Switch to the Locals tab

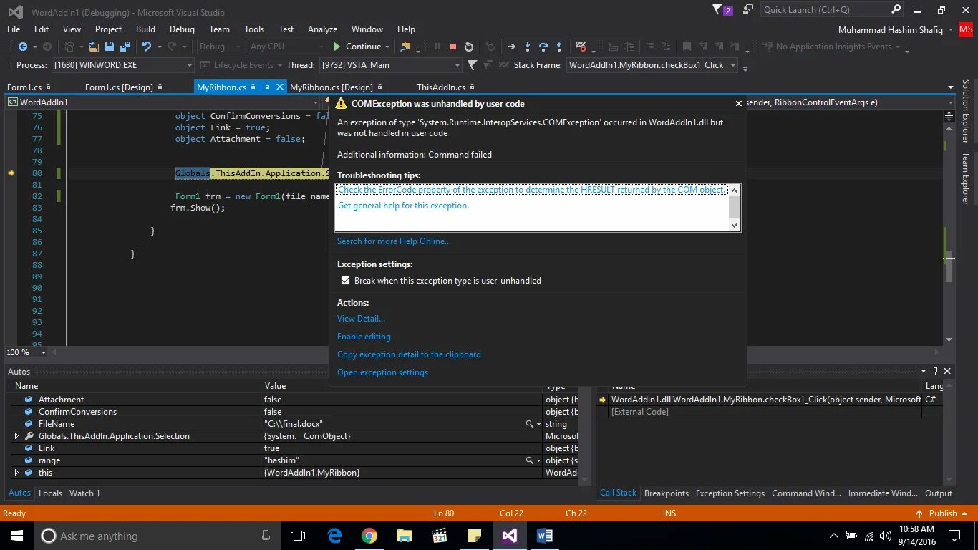[x=50, y=493]
